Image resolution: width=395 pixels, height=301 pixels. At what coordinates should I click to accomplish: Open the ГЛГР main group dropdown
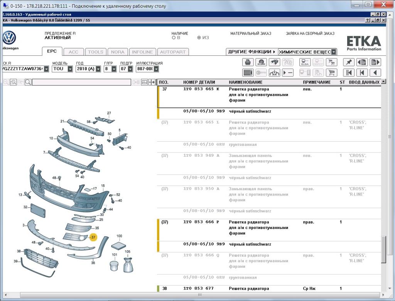[114, 69]
